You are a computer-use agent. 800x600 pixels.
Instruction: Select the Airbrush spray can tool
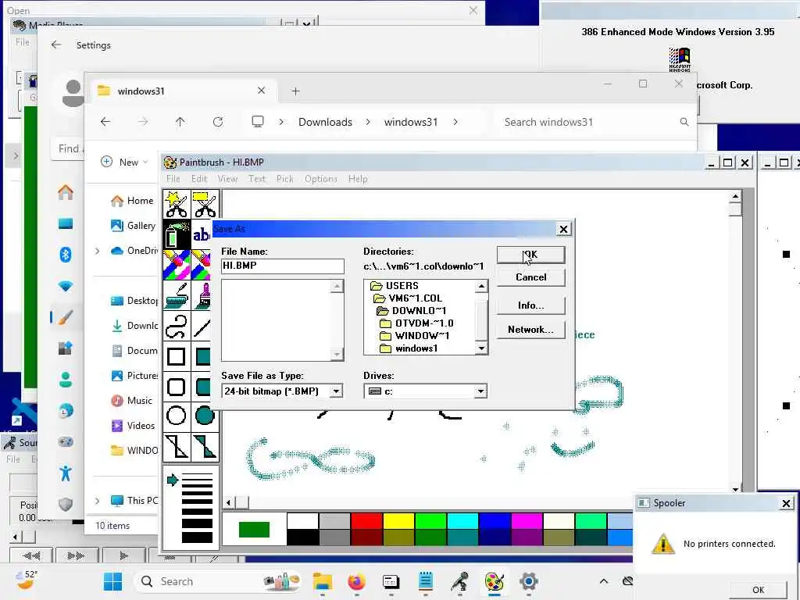tap(177, 234)
